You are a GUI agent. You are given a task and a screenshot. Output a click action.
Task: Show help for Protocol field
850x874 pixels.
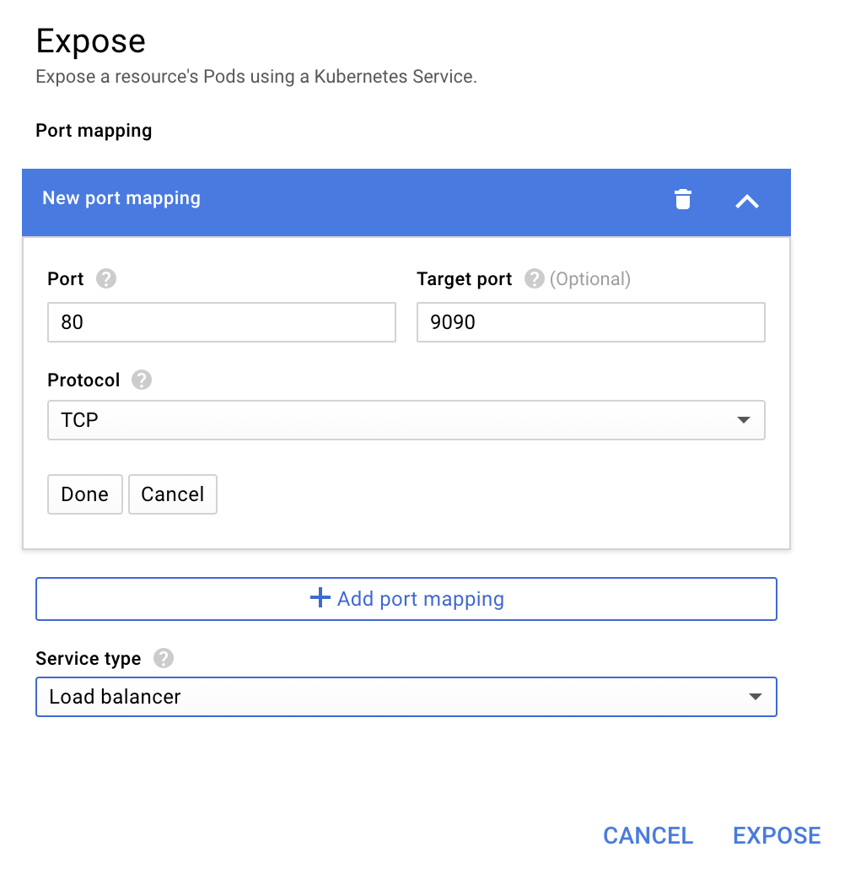pos(142,380)
